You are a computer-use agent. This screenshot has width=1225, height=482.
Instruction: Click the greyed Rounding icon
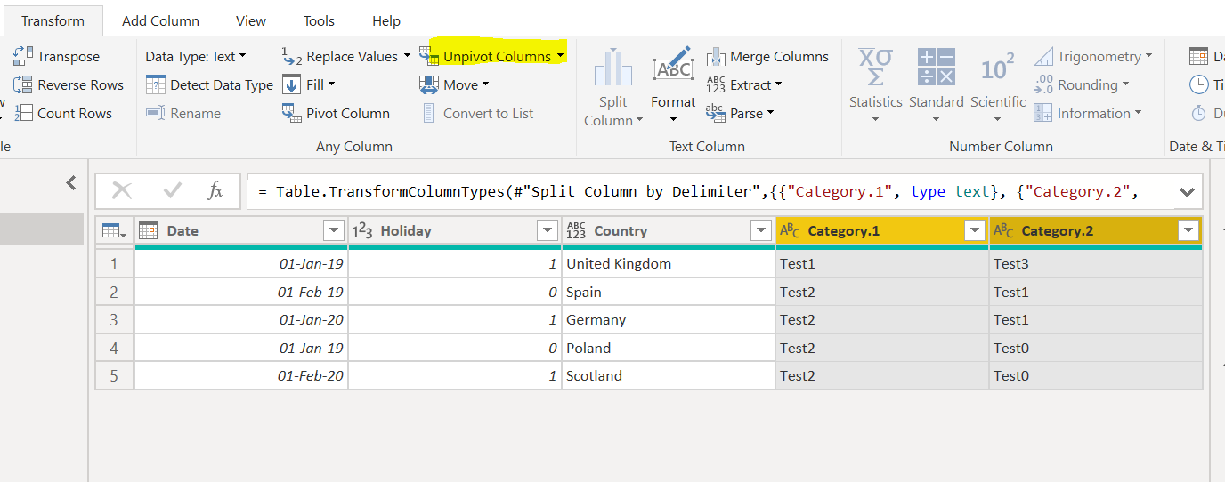[1043, 84]
